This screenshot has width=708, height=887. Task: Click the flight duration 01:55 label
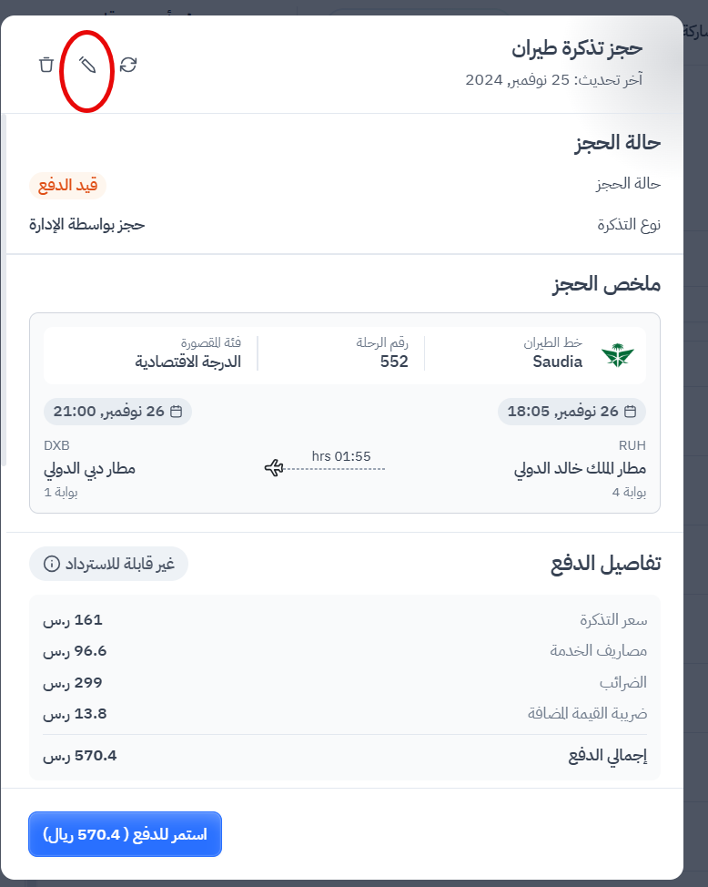(x=341, y=456)
